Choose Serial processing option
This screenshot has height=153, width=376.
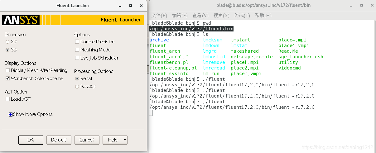tap(77, 79)
